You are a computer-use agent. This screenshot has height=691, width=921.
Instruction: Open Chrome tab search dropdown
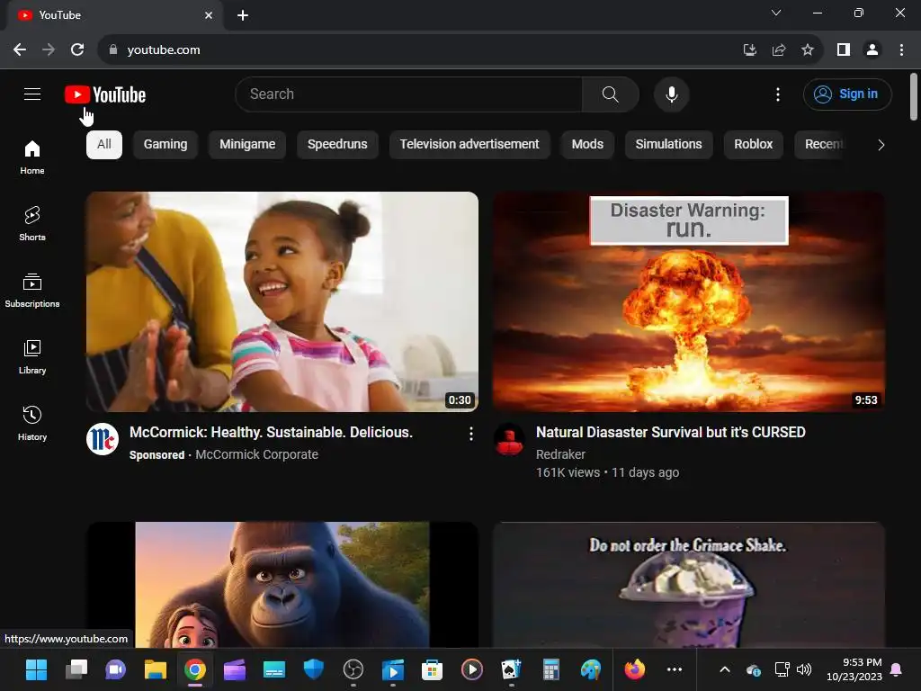point(776,13)
